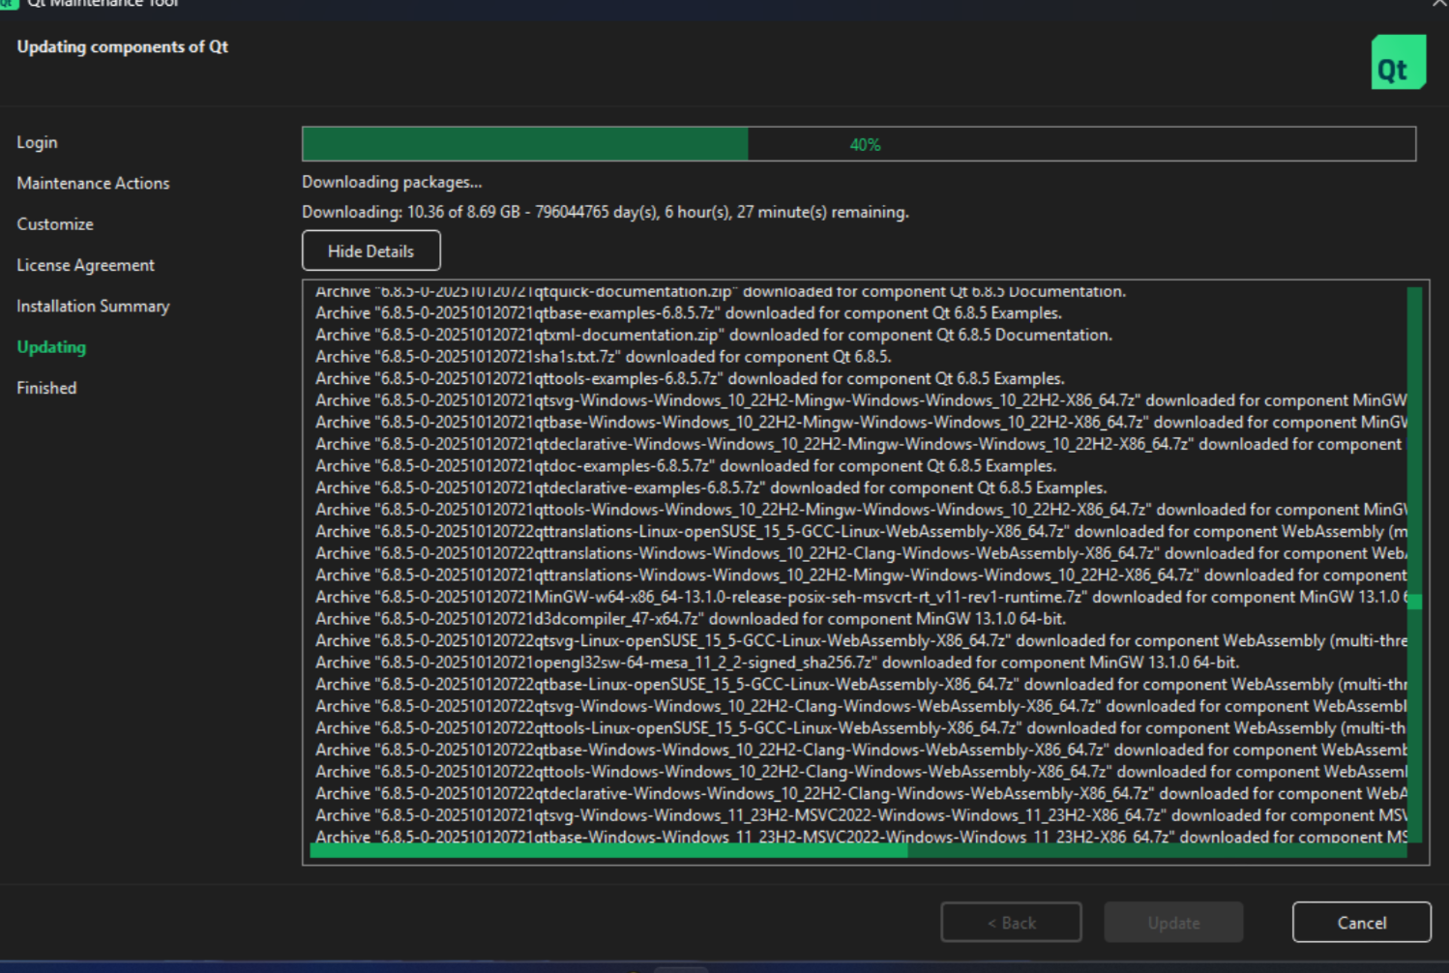Select the sha1s.txt.7z archive log line

603,357
